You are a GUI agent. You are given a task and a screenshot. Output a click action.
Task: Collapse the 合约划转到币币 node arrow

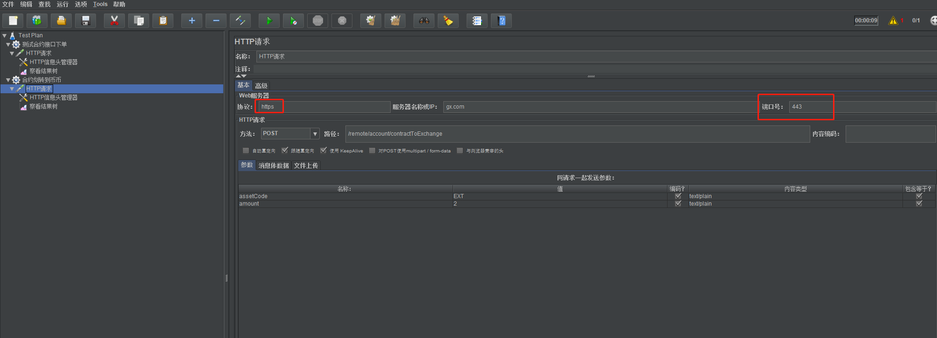(8, 80)
